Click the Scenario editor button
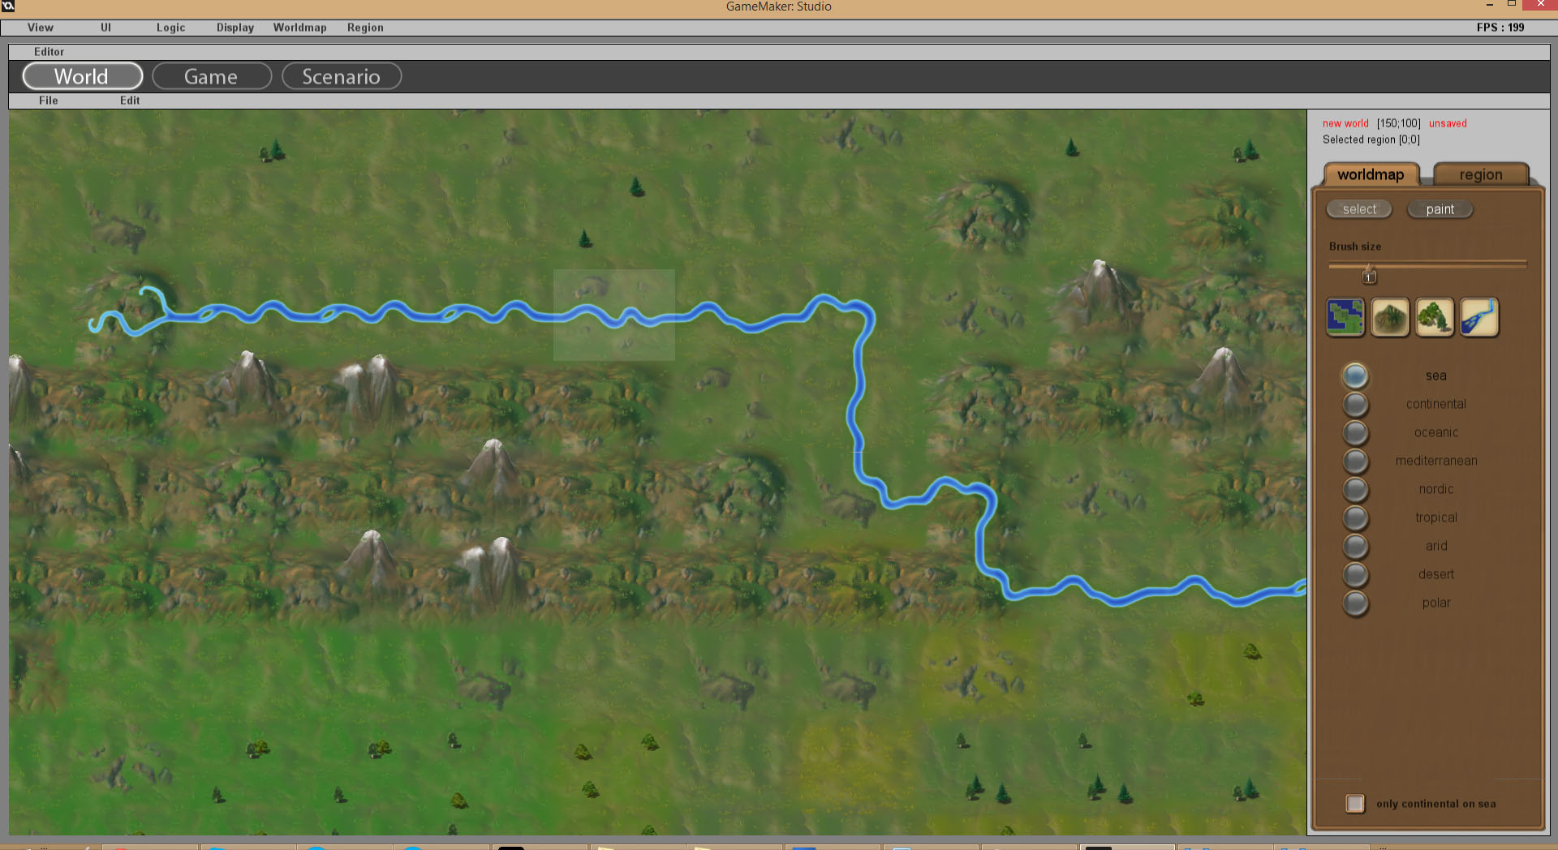This screenshot has width=1558, height=850. 341,76
